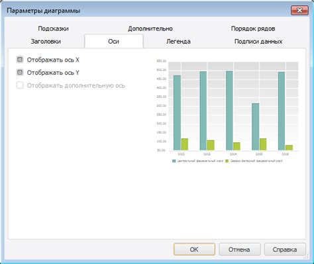This screenshot has width=314, height=264.
Task: Select the Оси tab
Action: pos(114,41)
